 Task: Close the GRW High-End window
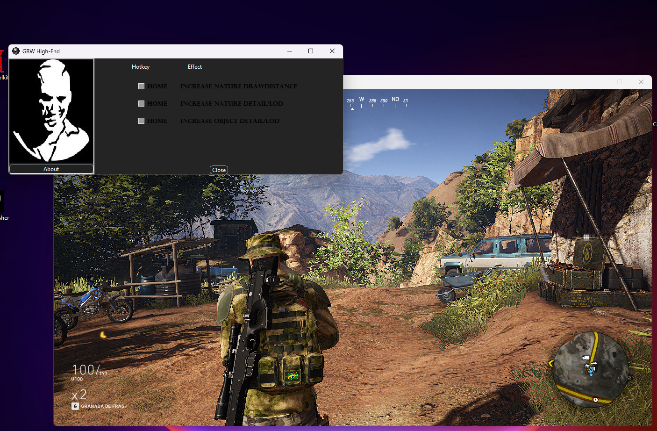point(332,51)
